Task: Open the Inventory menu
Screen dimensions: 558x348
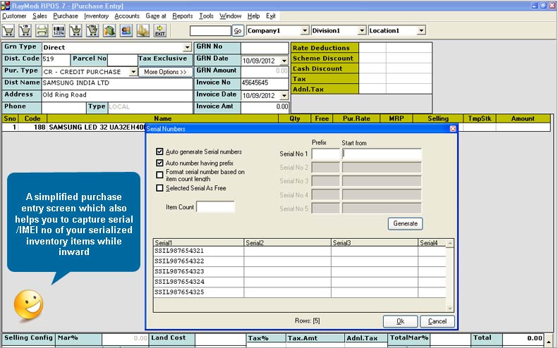Action: (95, 15)
